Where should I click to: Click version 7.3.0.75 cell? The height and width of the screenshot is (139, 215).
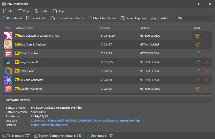(106, 53)
